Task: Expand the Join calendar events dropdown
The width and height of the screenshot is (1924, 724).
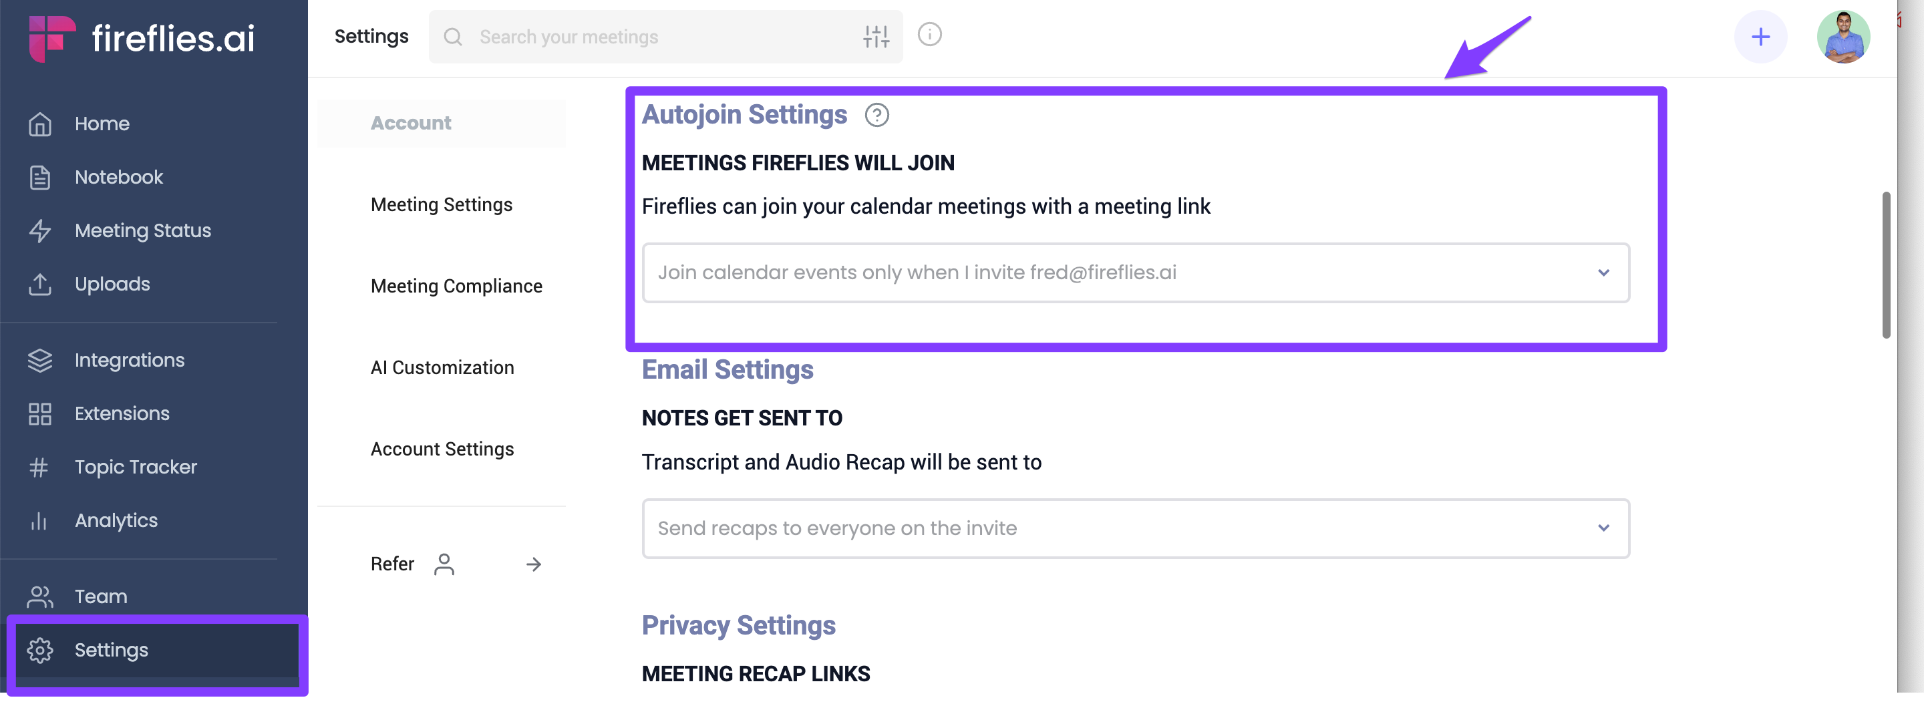Action: tap(1135, 273)
